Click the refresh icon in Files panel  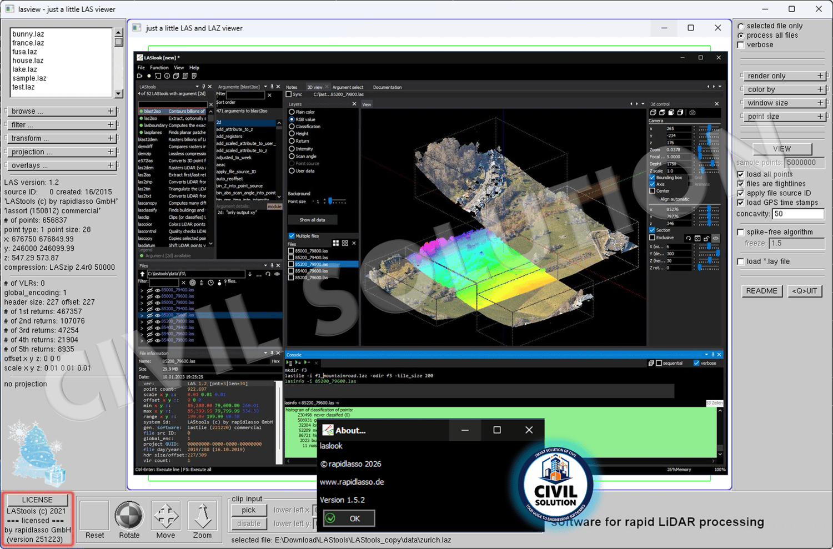point(268,274)
